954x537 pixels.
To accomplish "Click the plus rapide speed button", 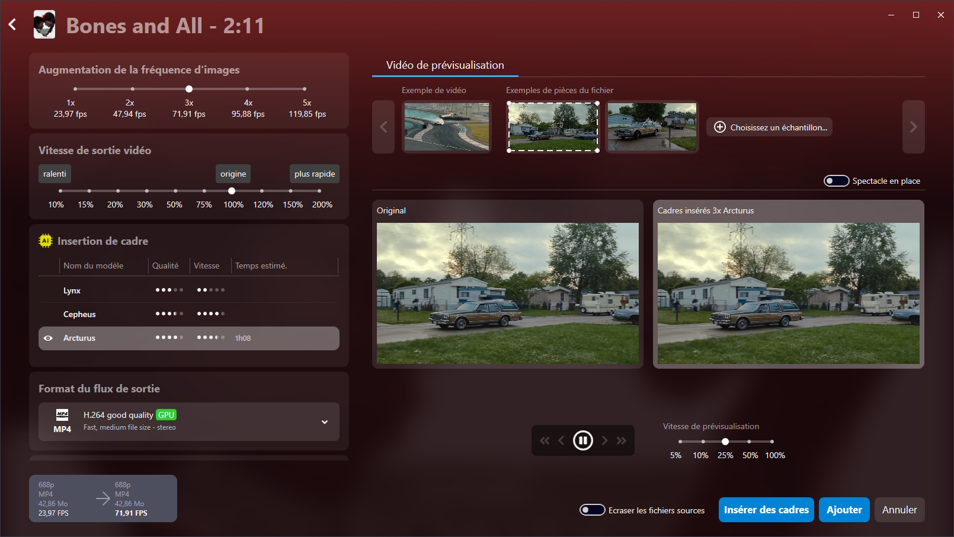I will [x=315, y=174].
